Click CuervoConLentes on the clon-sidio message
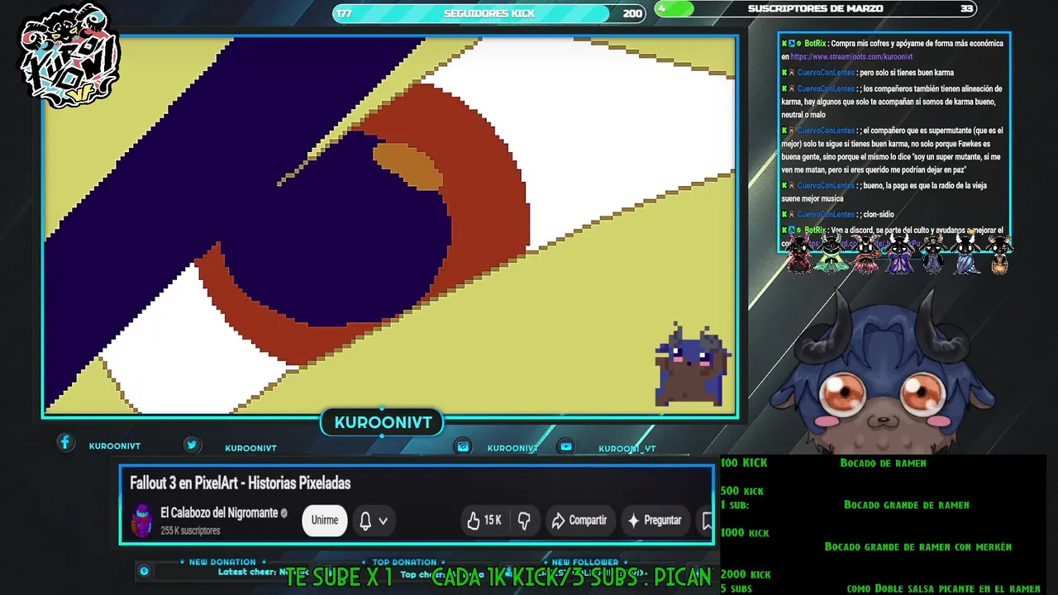The height and width of the screenshot is (595, 1058). 826,215
